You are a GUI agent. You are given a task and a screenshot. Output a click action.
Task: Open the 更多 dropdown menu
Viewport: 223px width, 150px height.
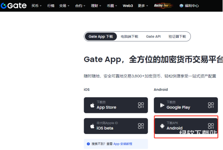pos(143,6)
